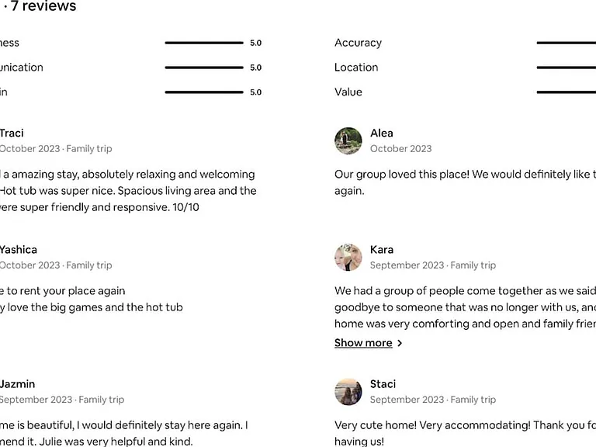Click reviewer name Yashica

pos(19,250)
